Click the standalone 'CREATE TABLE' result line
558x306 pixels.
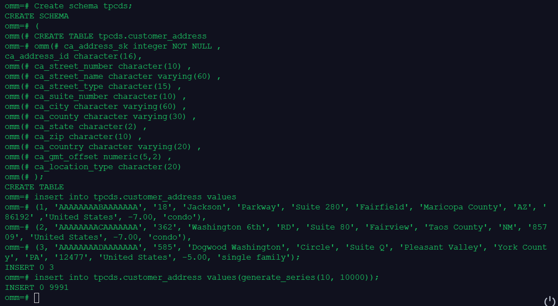tap(34, 187)
